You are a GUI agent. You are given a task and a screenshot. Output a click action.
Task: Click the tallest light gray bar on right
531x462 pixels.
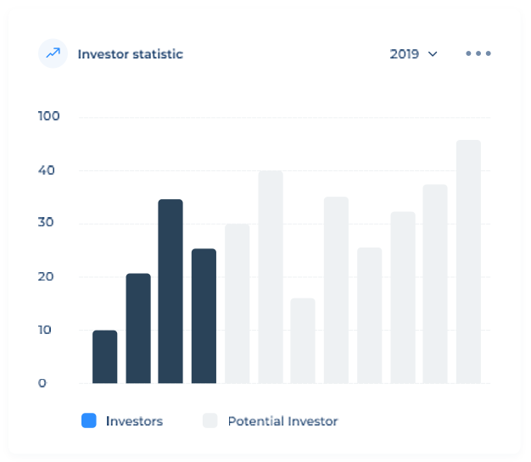pyautogui.click(x=468, y=261)
